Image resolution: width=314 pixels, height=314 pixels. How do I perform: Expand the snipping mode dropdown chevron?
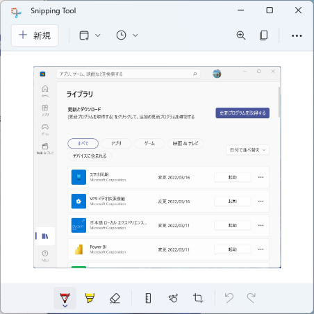98,35
